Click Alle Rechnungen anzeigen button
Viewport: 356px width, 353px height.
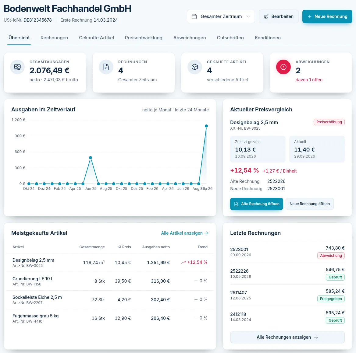pos(287,337)
